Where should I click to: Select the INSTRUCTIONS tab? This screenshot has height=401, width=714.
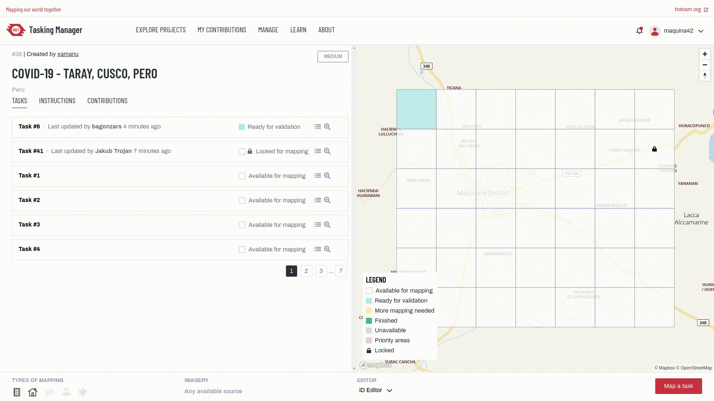click(57, 101)
